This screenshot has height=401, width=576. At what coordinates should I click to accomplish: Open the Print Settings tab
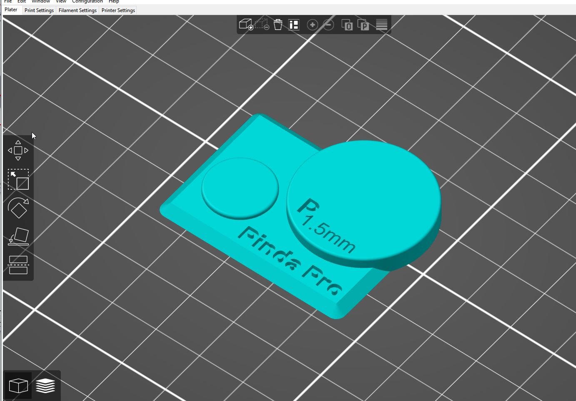(x=39, y=10)
